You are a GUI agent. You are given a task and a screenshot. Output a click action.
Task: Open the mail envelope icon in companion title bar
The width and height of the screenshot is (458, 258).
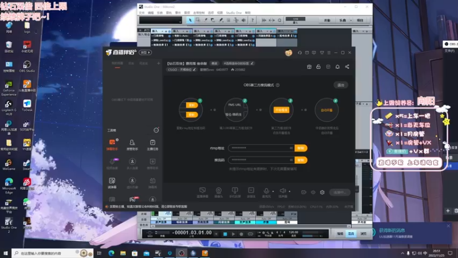click(x=307, y=53)
